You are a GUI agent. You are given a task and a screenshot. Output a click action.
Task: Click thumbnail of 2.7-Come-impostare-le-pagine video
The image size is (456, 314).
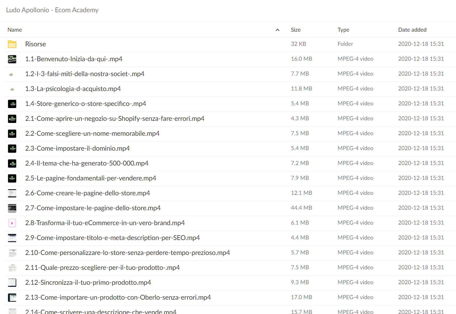(x=12, y=208)
